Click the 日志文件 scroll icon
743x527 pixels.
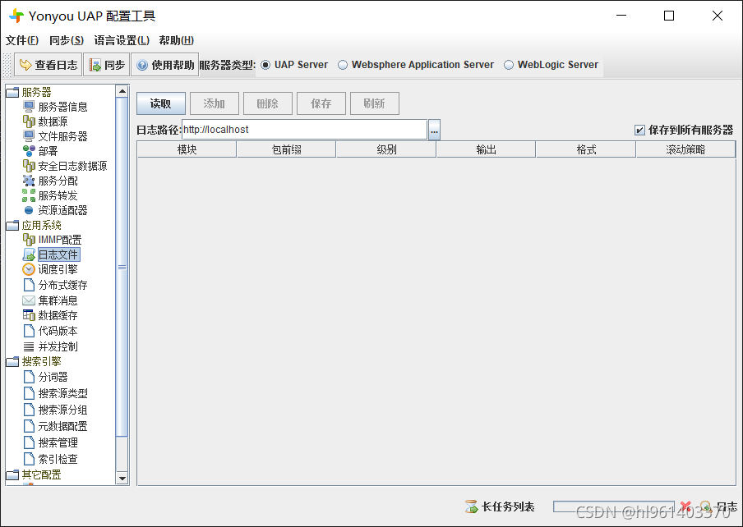(29, 254)
